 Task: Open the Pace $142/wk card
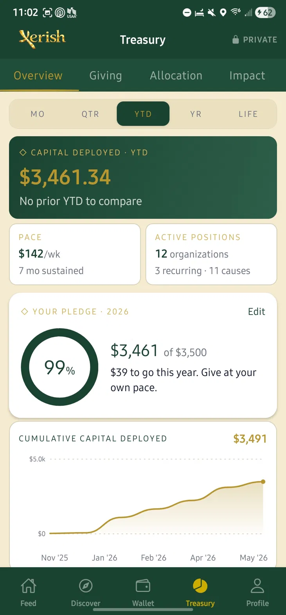[x=75, y=254]
